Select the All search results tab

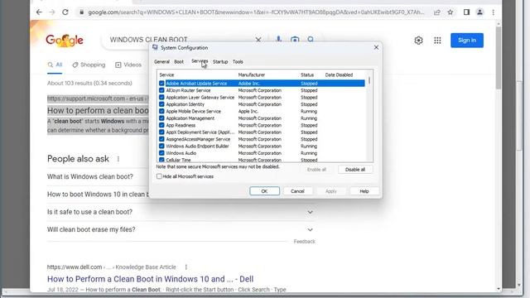pos(55,65)
